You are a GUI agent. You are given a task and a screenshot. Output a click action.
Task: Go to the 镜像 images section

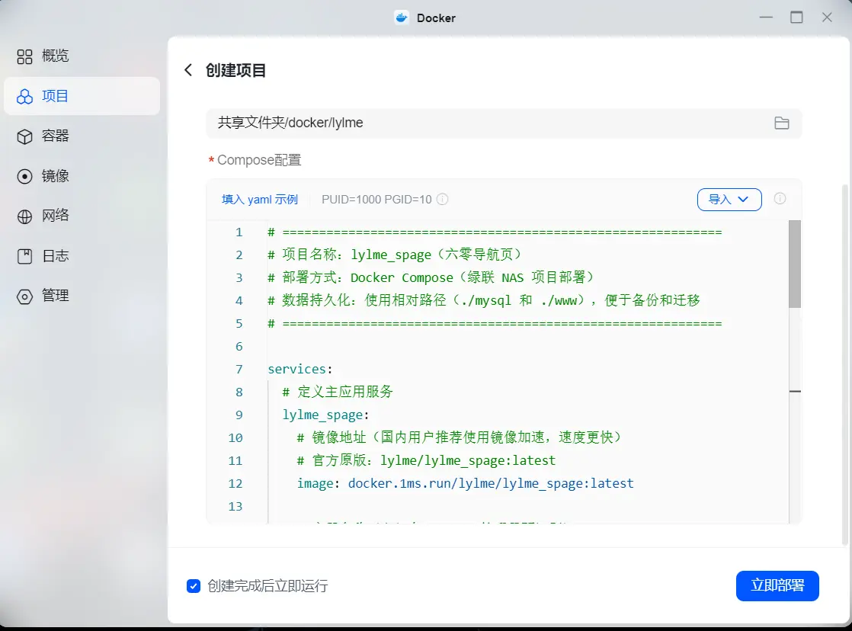pyautogui.click(x=82, y=176)
